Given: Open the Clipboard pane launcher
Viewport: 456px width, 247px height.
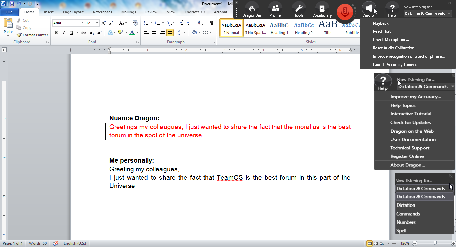Looking at the screenshot, I should (47, 42).
